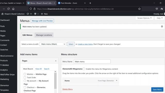Viewport: 165px width, 93px height.
Task: Click the Delete Menu link
Action: (x=68, y=89)
